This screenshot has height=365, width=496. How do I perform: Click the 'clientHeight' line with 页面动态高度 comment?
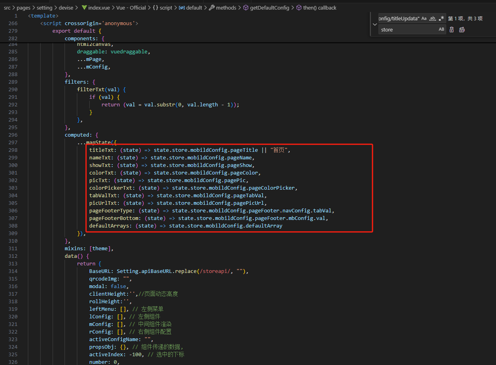[133, 294]
